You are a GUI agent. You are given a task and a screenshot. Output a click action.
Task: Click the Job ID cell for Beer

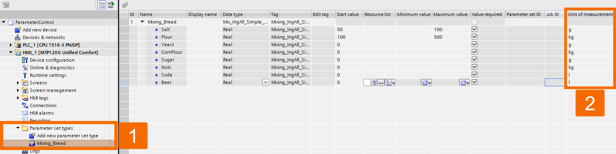(555, 82)
